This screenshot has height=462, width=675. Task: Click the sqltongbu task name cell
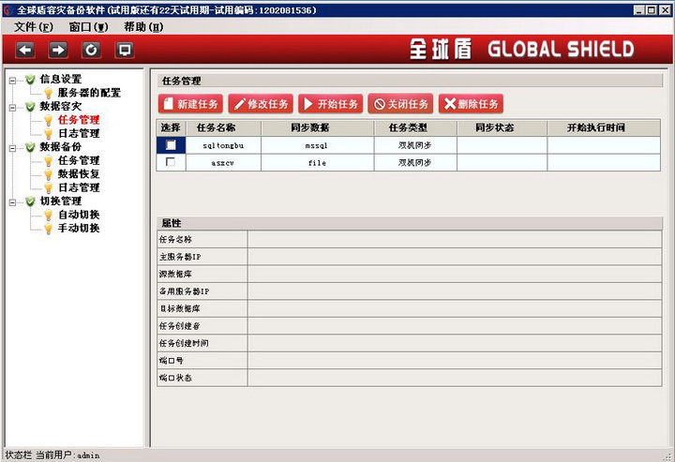(x=223, y=145)
